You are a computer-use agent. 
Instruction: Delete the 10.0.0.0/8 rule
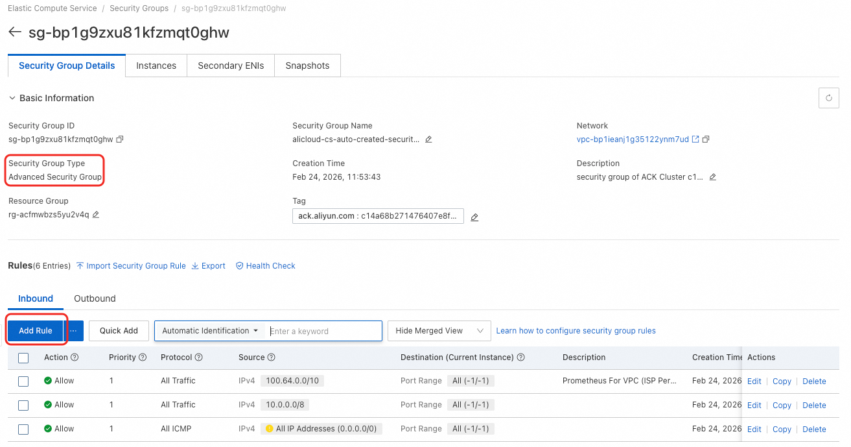point(814,405)
